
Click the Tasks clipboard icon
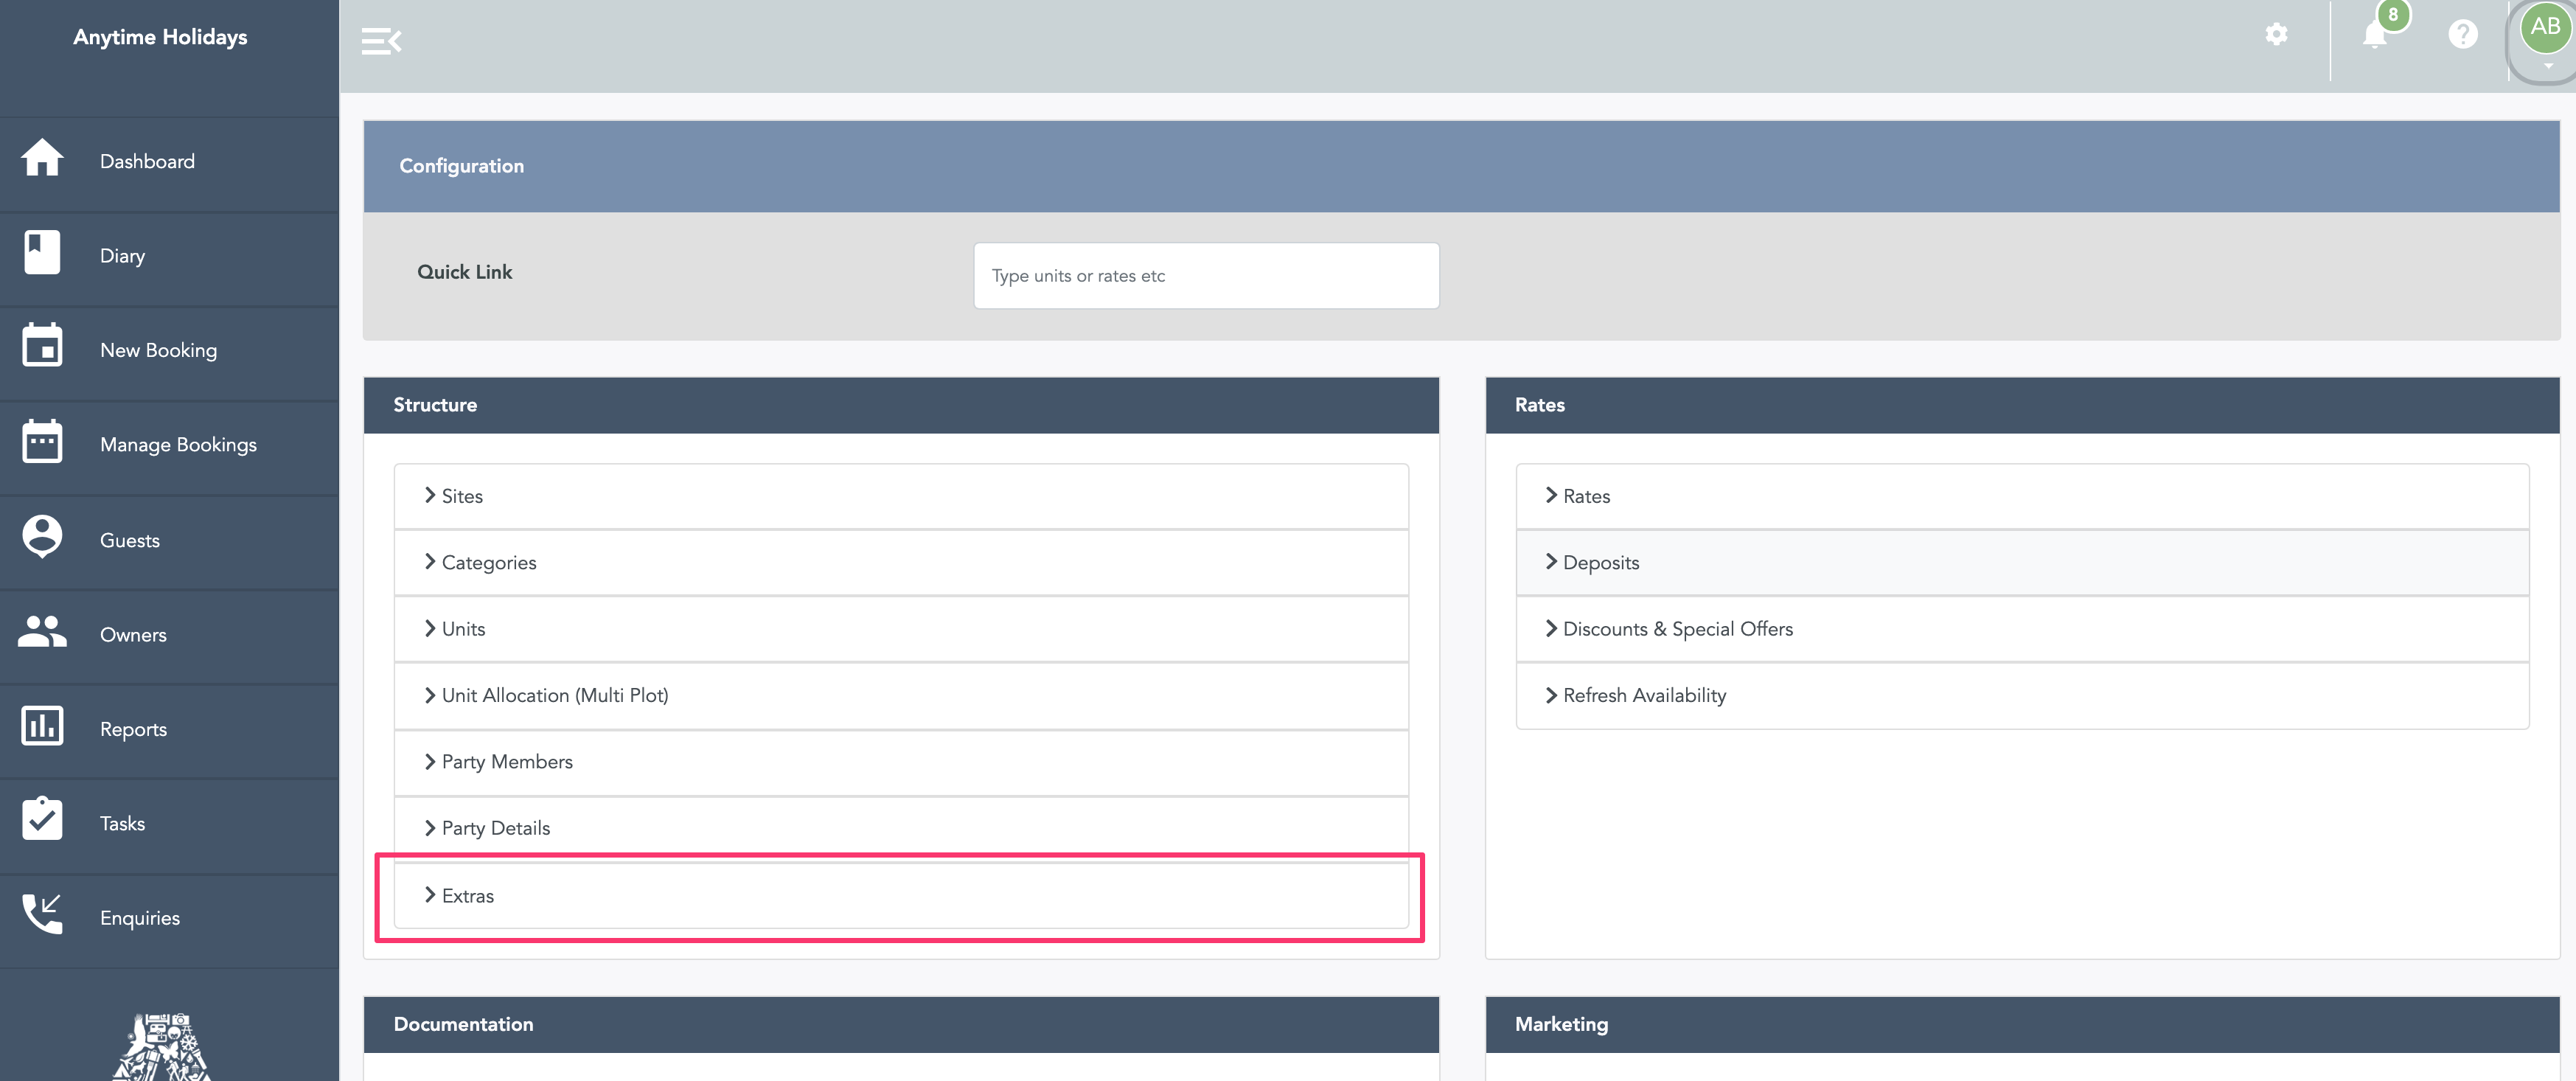(x=42, y=819)
